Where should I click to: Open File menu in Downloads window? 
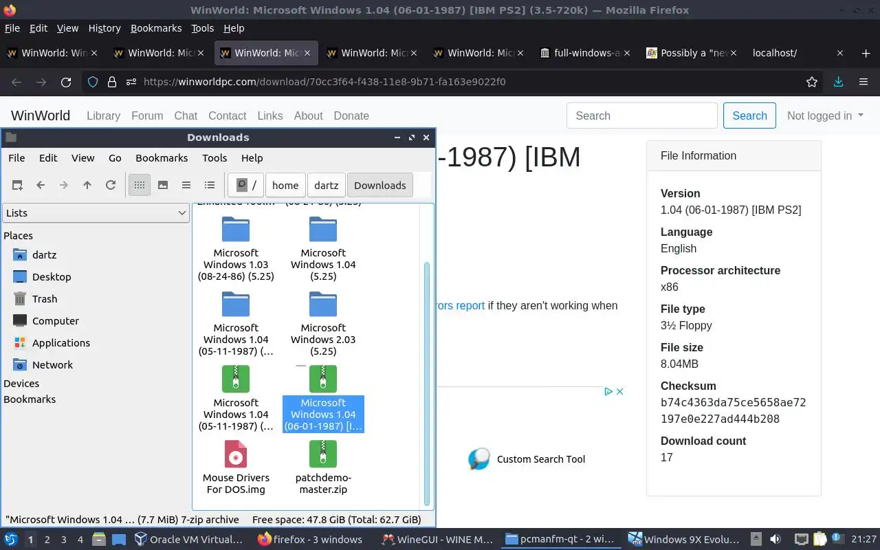point(16,157)
